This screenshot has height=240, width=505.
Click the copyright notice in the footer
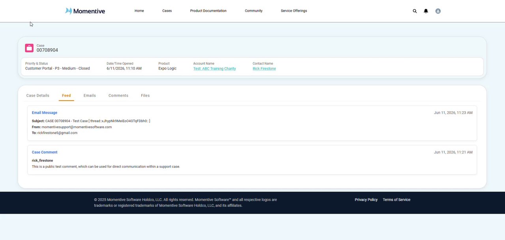click(185, 202)
